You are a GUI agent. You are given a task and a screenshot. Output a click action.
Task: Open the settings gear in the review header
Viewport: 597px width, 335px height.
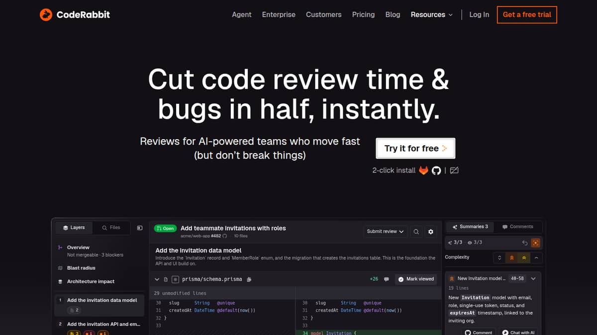431,231
